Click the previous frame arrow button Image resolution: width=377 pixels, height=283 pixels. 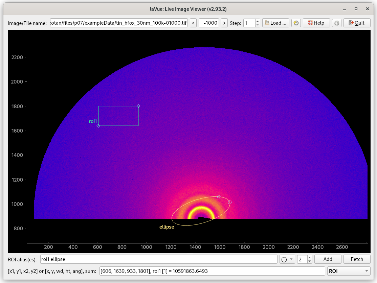(193, 23)
